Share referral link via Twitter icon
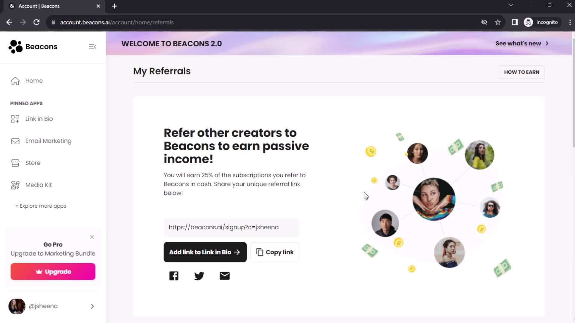 (199, 276)
